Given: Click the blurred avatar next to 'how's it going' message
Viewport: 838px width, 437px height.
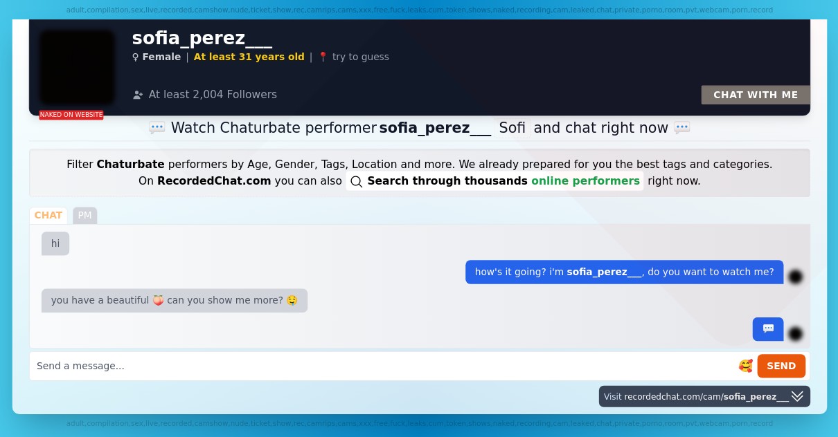Looking at the screenshot, I should pyautogui.click(x=796, y=277).
